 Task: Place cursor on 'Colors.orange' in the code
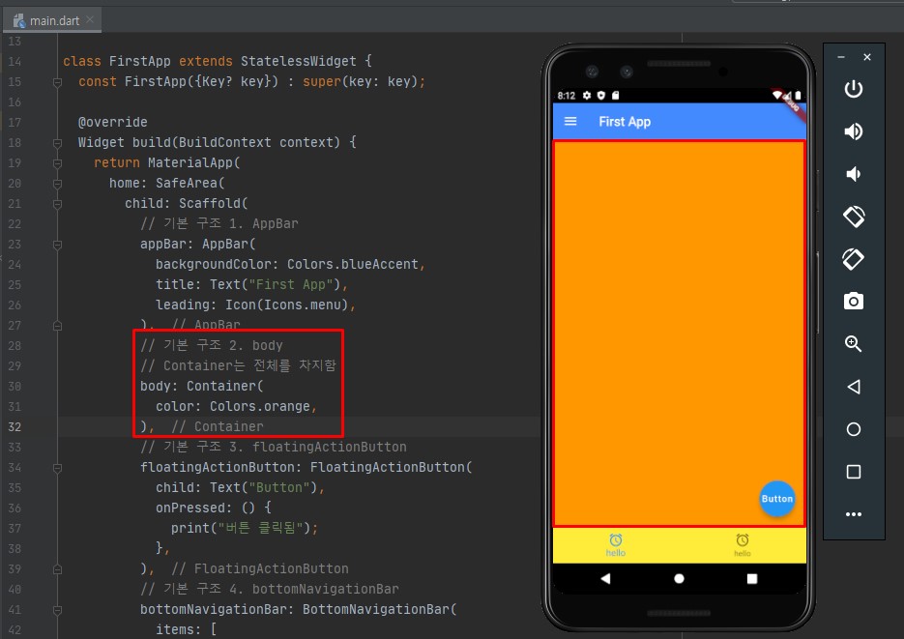tap(260, 406)
